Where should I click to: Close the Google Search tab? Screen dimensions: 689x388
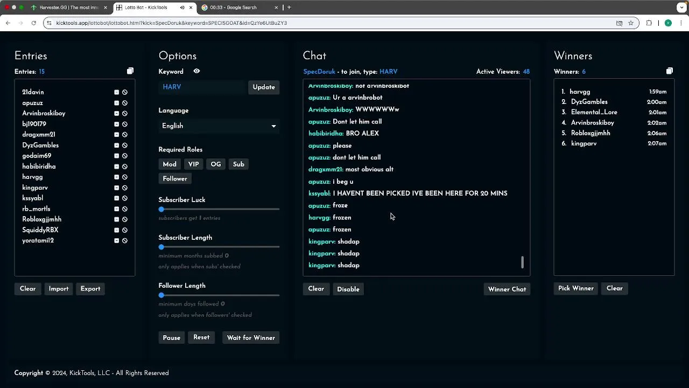point(276,8)
